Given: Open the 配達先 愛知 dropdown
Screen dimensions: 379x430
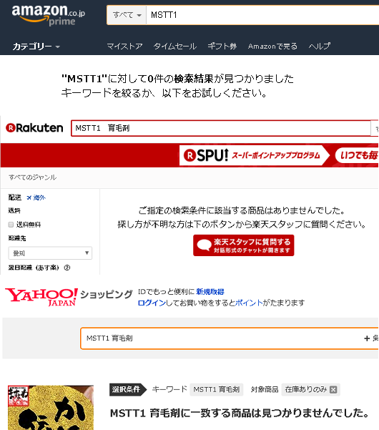Looking at the screenshot, I should click(50, 253).
